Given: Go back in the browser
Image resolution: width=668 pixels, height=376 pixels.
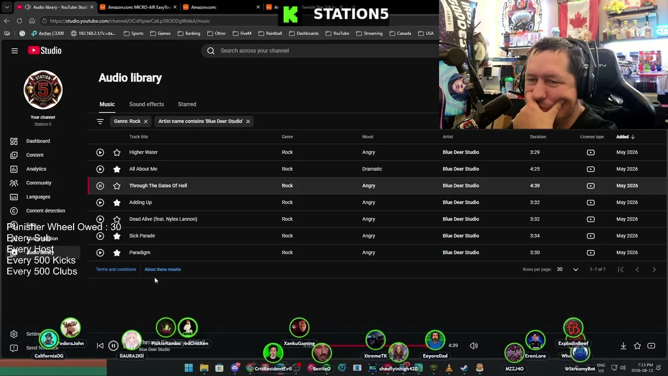Looking at the screenshot, I should tap(7, 21).
